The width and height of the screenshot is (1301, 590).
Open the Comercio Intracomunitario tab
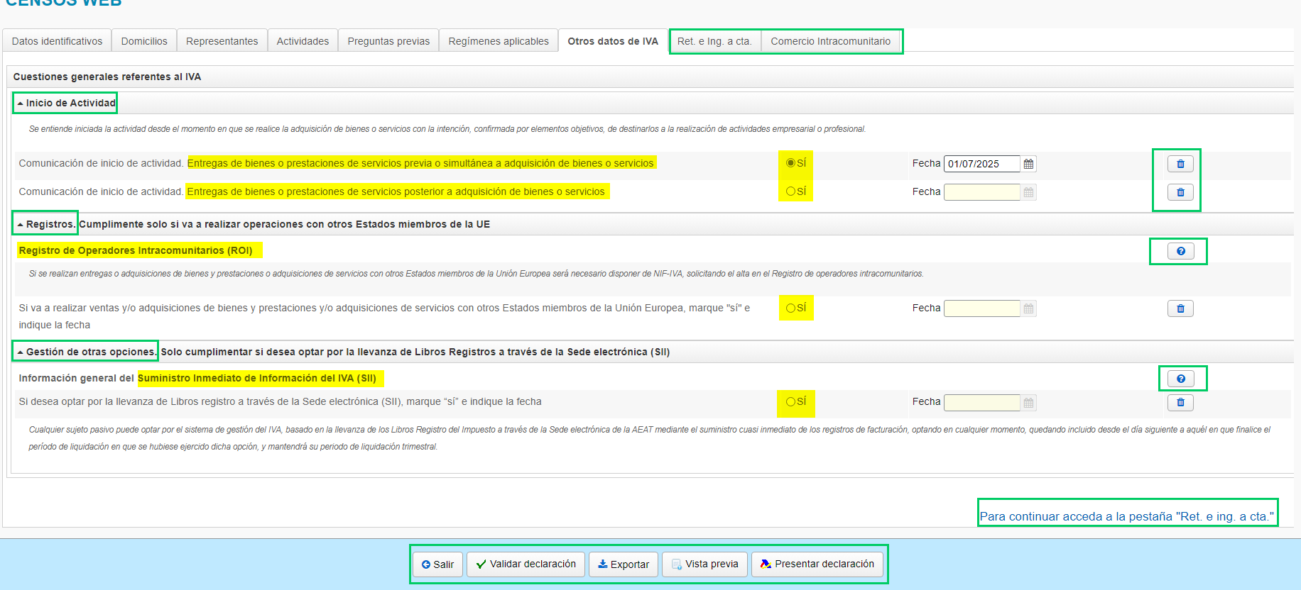(x=830, y=41)
